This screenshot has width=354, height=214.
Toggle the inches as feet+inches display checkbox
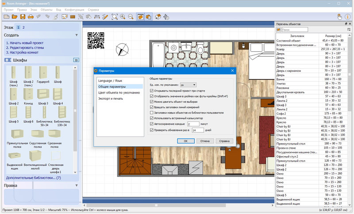point(152,96)
